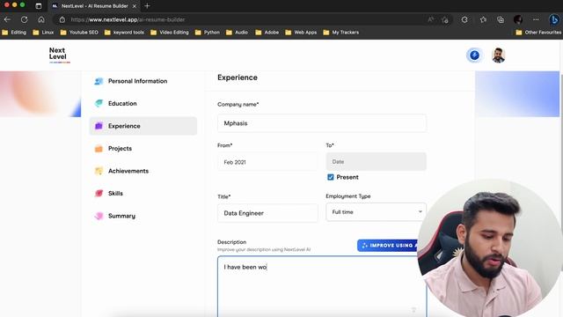The width and height of the screenshot is (563, 317).
Task: Open the Audio bookmarks folder
Action: click(237, 33)
